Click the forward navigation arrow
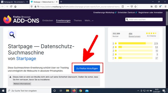 click(x=7, y=7)
